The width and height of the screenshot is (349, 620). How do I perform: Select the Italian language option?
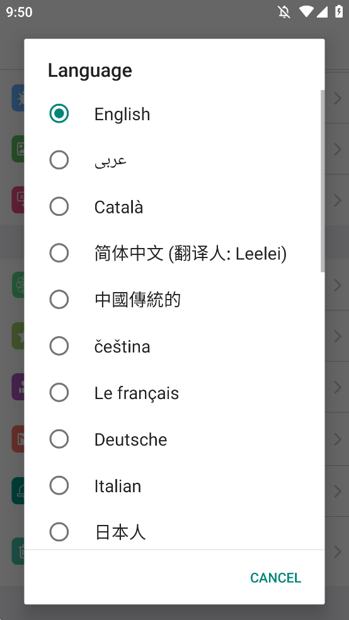[174, 485]
